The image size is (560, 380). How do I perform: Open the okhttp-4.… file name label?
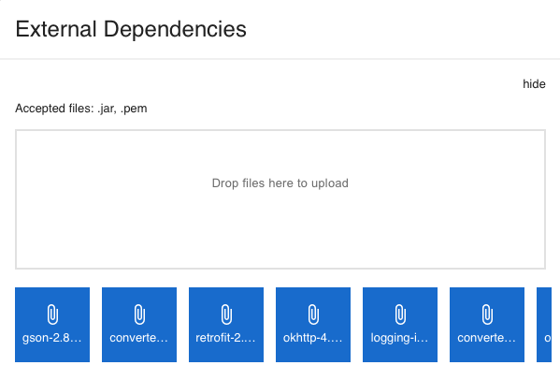click(313, 338)
